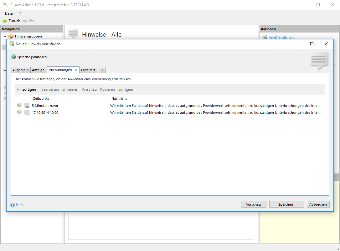Collapse the Hinweisgruppen tree node
The width and height of the screenshot is (340, 251).
tap(5, 36)
